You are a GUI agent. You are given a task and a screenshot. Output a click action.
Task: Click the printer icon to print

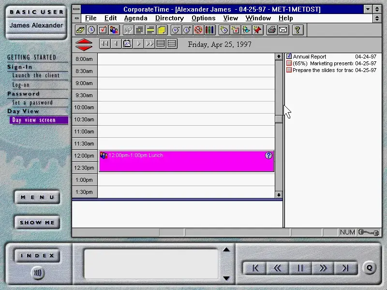click(272, 30)
